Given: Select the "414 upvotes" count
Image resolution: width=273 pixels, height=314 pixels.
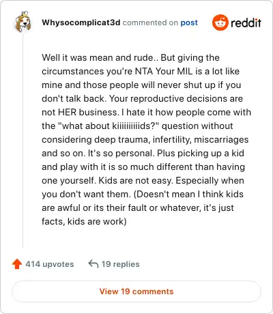Looking at the screenshot, I should click(50, 264).
